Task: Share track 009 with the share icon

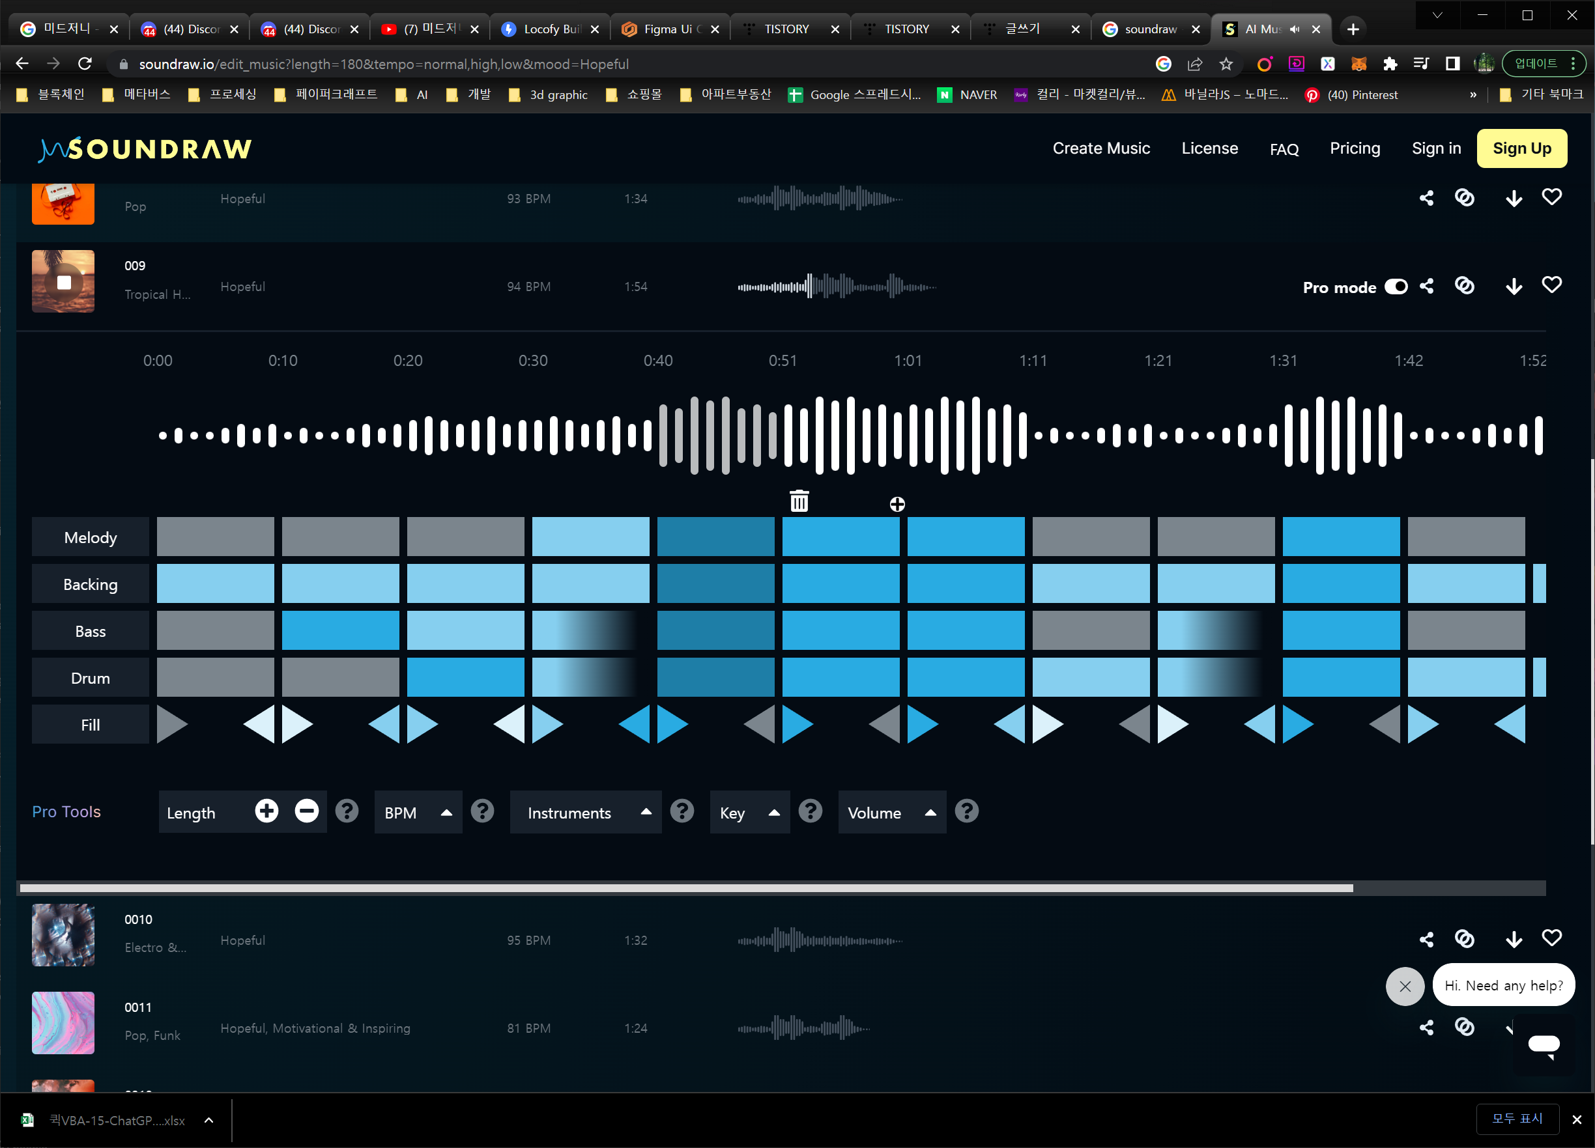Action: [x=1426, y=286]
